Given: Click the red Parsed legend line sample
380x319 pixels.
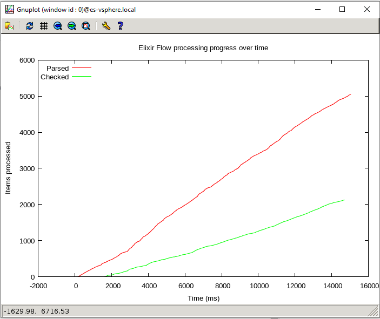Looking at the screenshot, I should [x=82, y=68].
